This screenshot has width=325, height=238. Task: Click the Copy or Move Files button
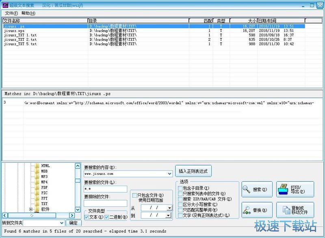click(x=295, y=210)
